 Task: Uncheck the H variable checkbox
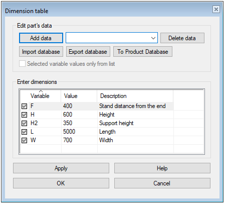pos(24,115)
